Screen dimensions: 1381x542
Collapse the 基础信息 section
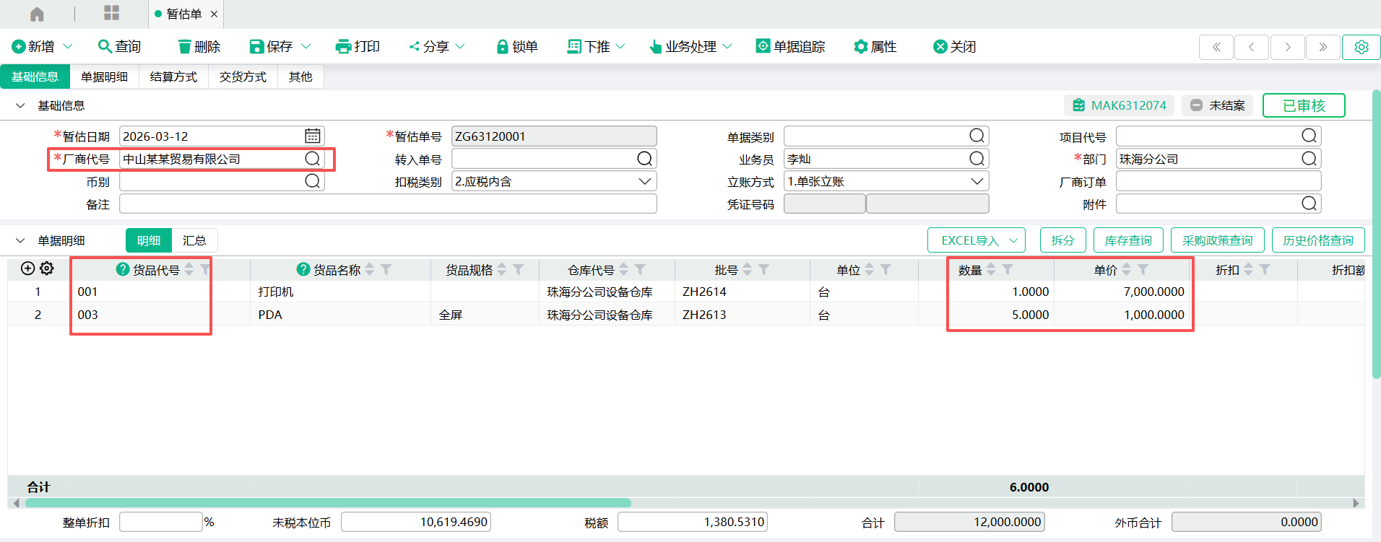tap(20, 105)
